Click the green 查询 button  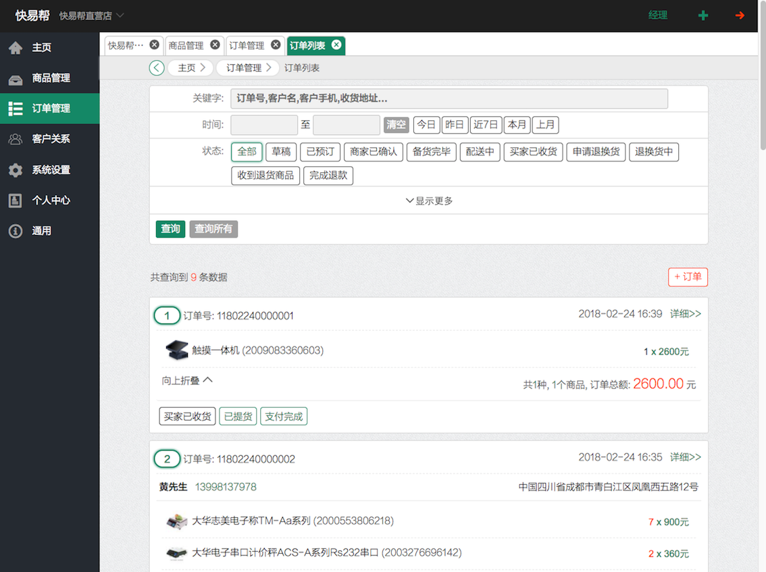click(x=170, y=229)
